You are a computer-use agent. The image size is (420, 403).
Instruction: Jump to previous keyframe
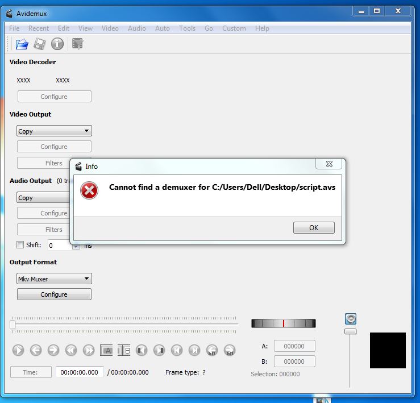point(71,350)
